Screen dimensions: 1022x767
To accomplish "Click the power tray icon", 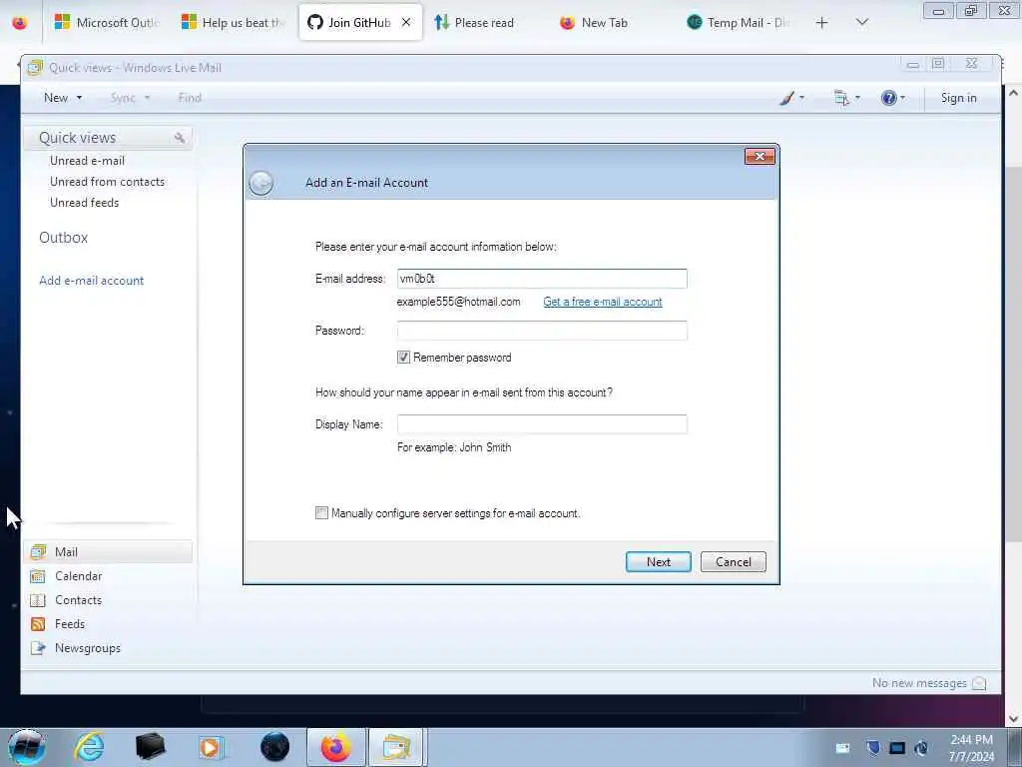I will point(921,748).
